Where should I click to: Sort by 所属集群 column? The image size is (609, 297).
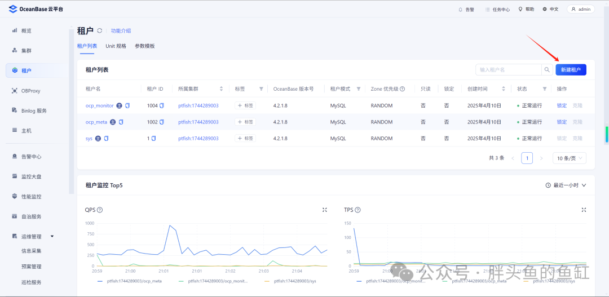pos(222,89)
